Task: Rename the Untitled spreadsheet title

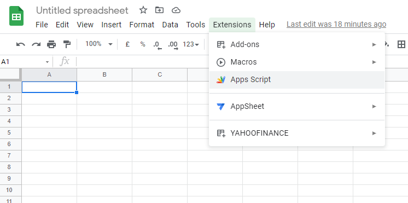Action: [x=82, y=10]
